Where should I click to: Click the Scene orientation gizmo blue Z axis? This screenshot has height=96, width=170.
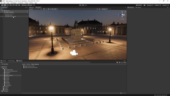tap(120, 15)
